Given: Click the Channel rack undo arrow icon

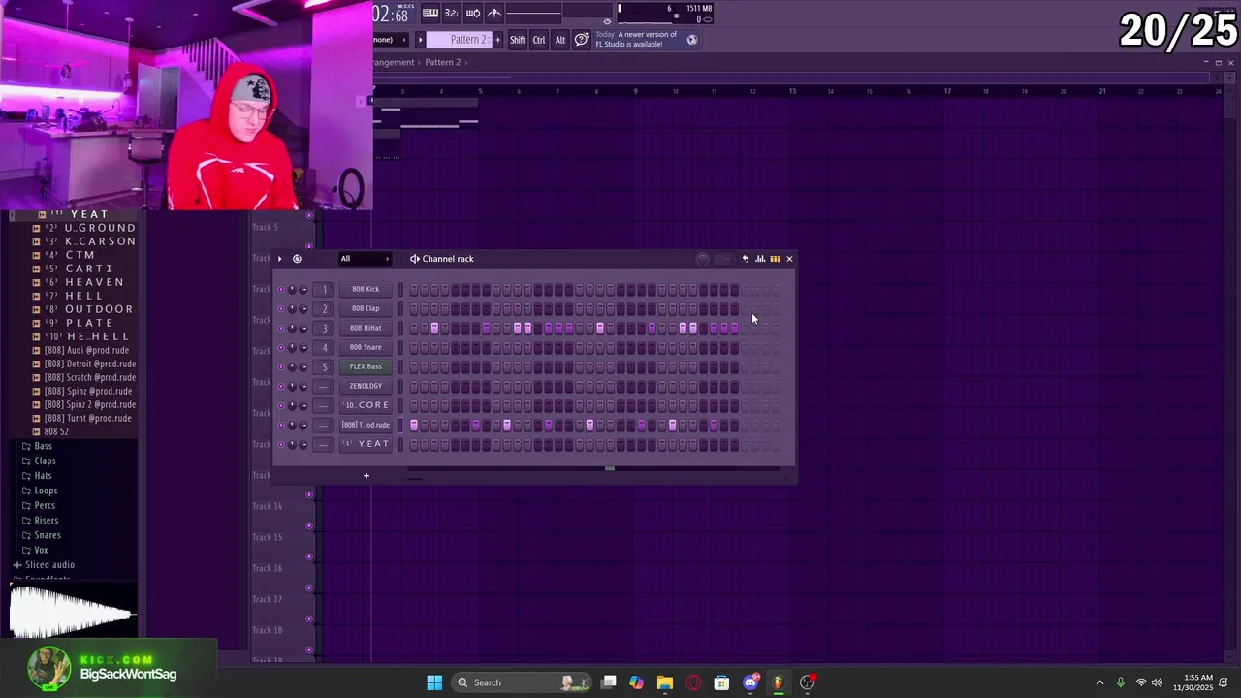Looking at the screenshot, I should [746, 259].
